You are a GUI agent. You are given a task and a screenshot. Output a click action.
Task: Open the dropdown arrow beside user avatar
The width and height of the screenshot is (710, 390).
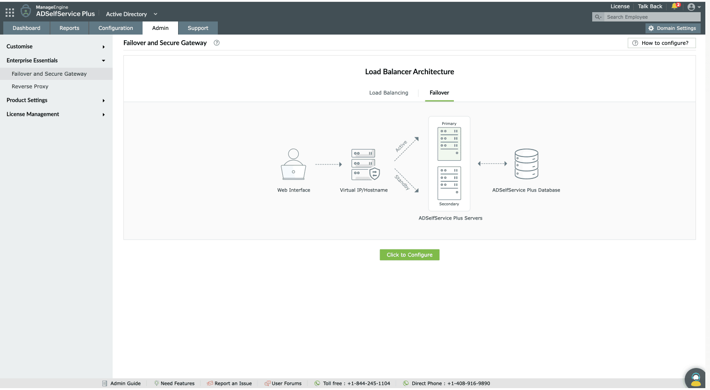[x=699, y=7]
